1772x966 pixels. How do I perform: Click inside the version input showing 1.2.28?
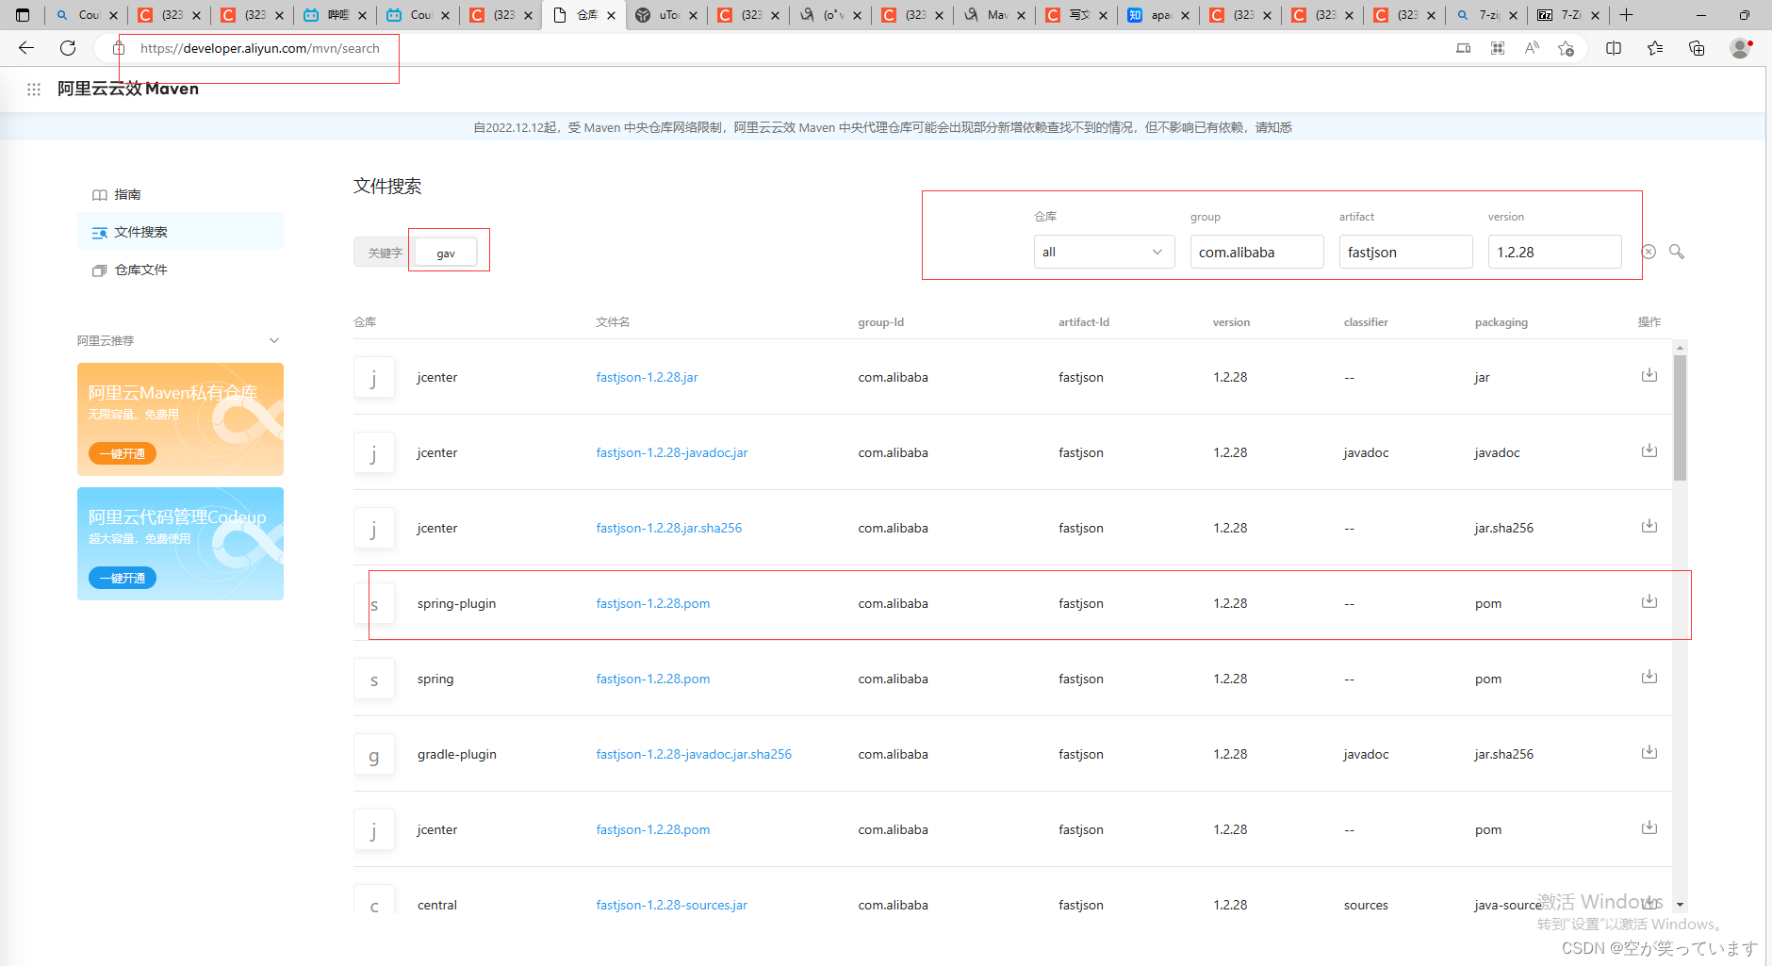(x=1554, y=252)
